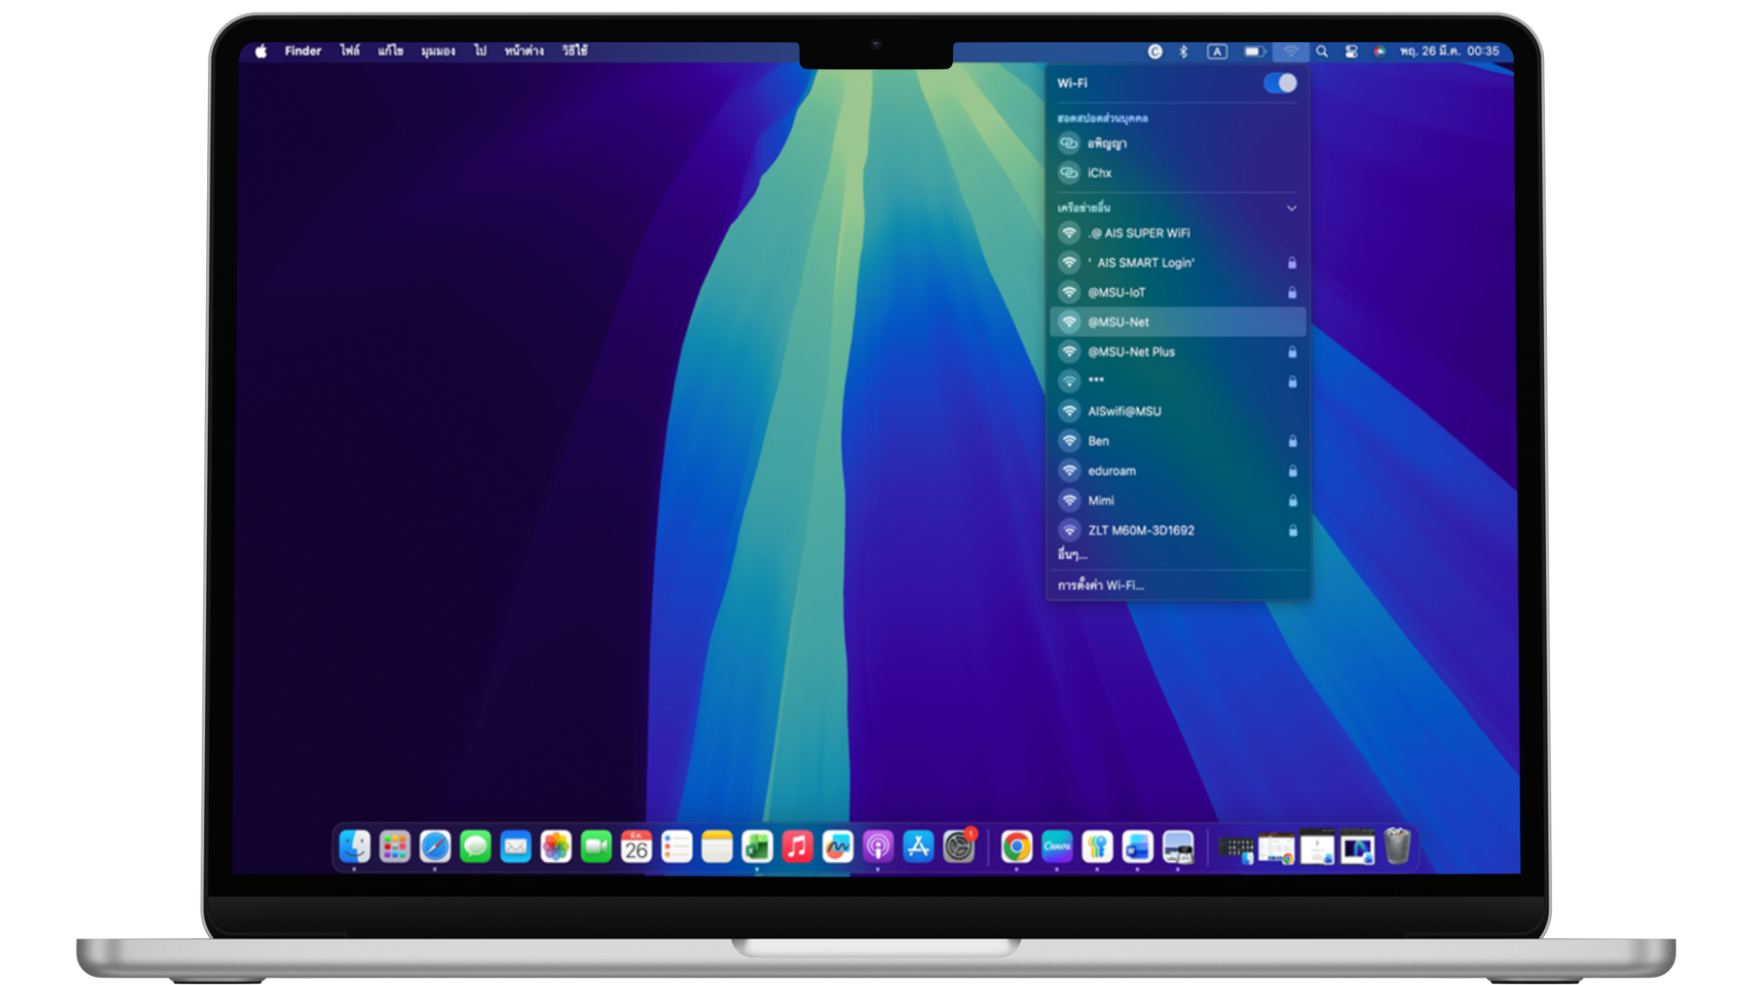The height and width of the screenshot is (985, 1751).
Task: Open the มุมมอง menu
Action: pyautogui.click(x=438, y=51)
